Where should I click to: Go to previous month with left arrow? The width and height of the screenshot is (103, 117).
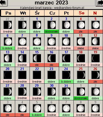pyautogui.click(x=3, y=3)
